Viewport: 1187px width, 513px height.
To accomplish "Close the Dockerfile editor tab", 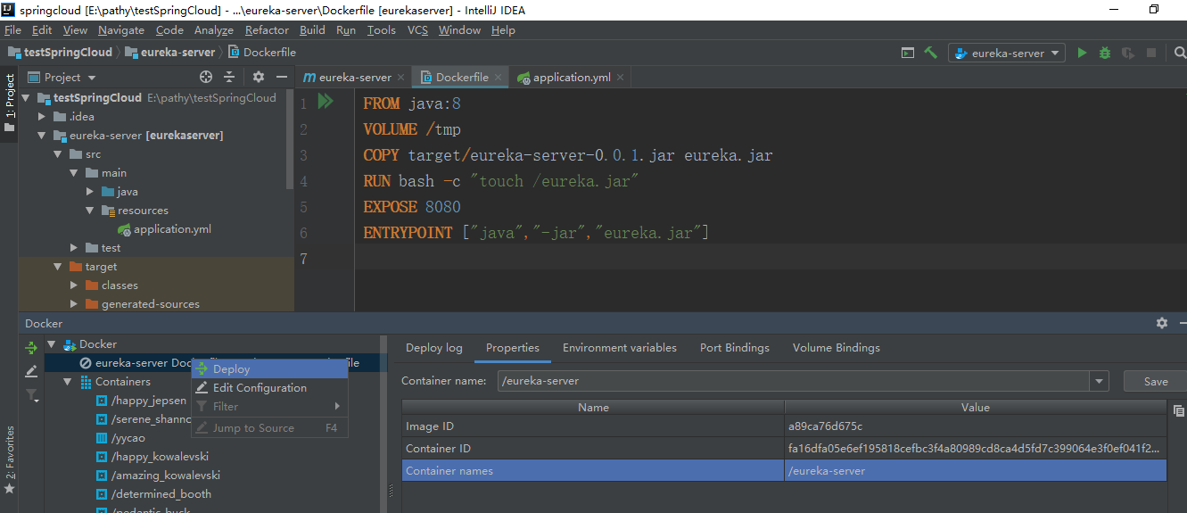I will pos(499,78).
